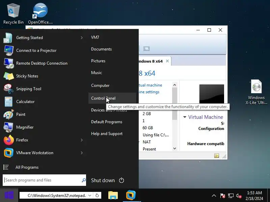Open Music from Start menu
This screenshot has width=270, height=202.
[x=97, y=73]
